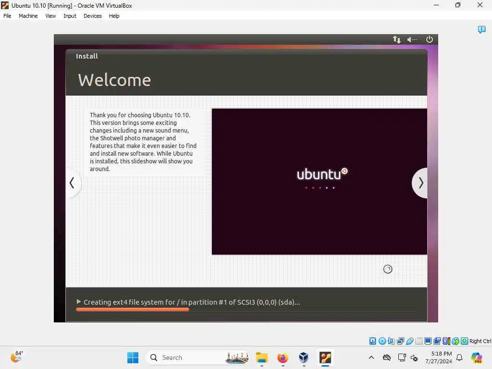Click muted speaker tray icon

tap(414, 357)
